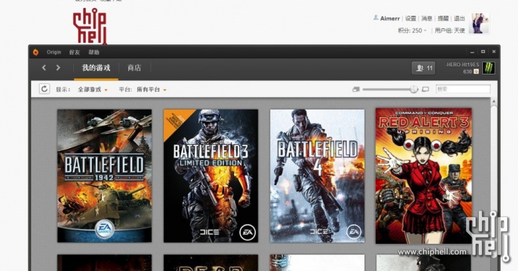Viewport: 518px width, 271px height.
Task: Click the small tiles view icon
Action: coord(356,89)
